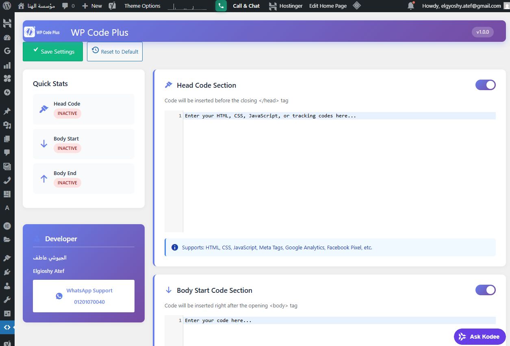Image resolution: width=510 pixels, height=346 pixels.
Task: Click the Arabic name الجيوشي عاطف
Action: (50, 257)
